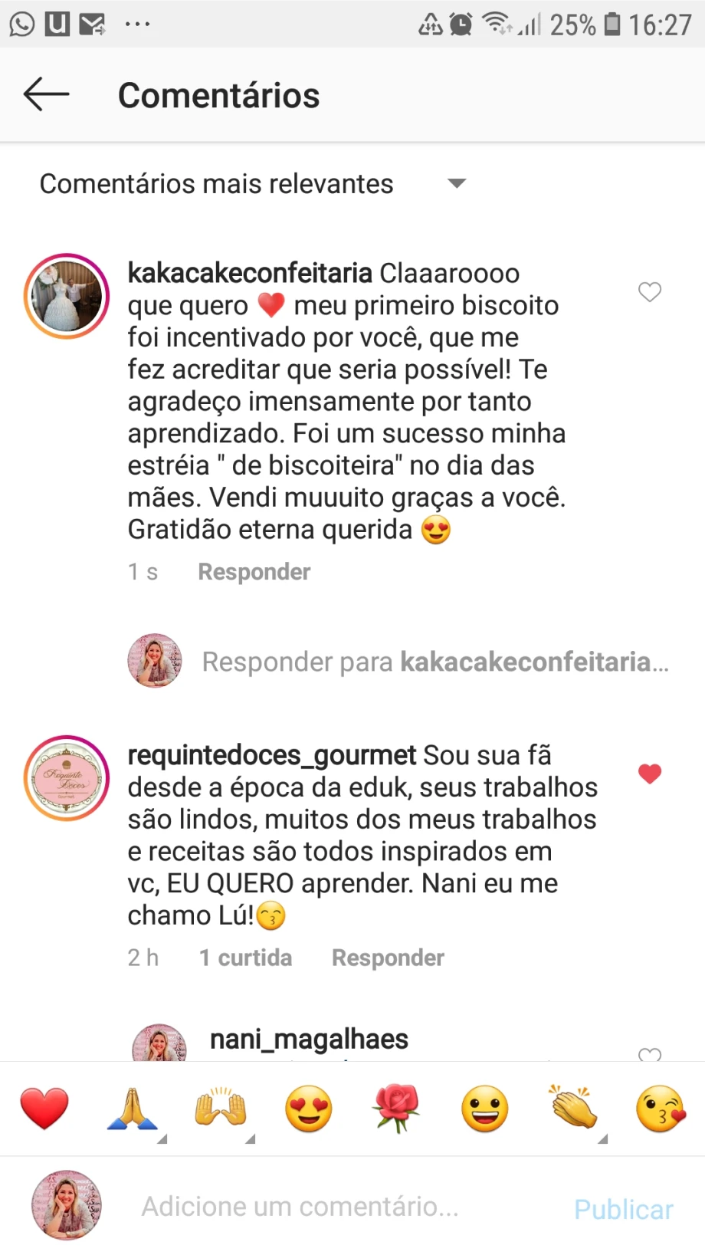View likes on '1 curtida'
The height and width of the screenshot is (1255, 705).
[245, 958]
